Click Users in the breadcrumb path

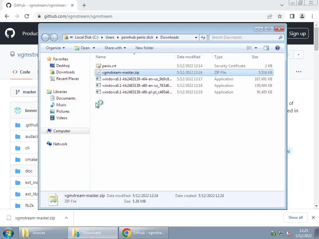[x=110, y=37]
